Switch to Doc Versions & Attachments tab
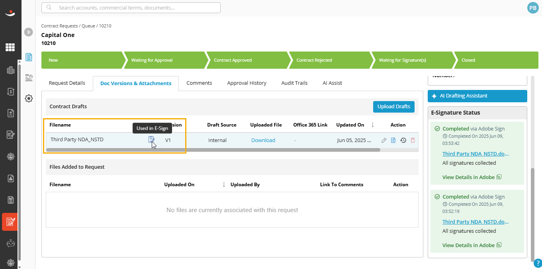The width and height of the screenshot is (542, 269). [x=136, y=83]
